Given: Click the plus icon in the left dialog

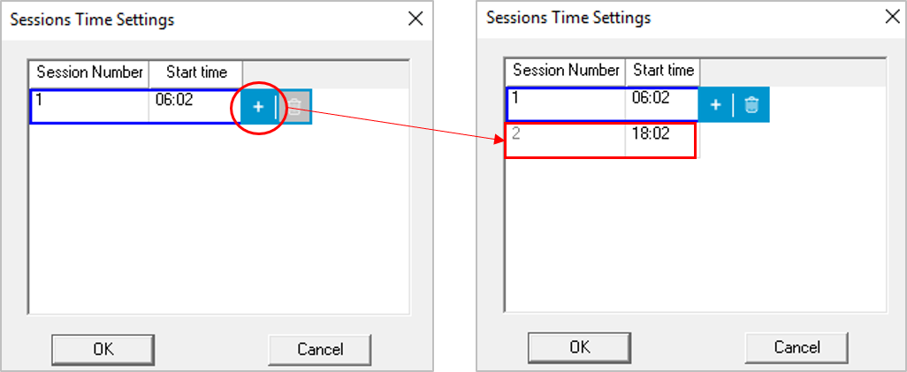Looking at the screenshot, I should (x=258, y=107).
